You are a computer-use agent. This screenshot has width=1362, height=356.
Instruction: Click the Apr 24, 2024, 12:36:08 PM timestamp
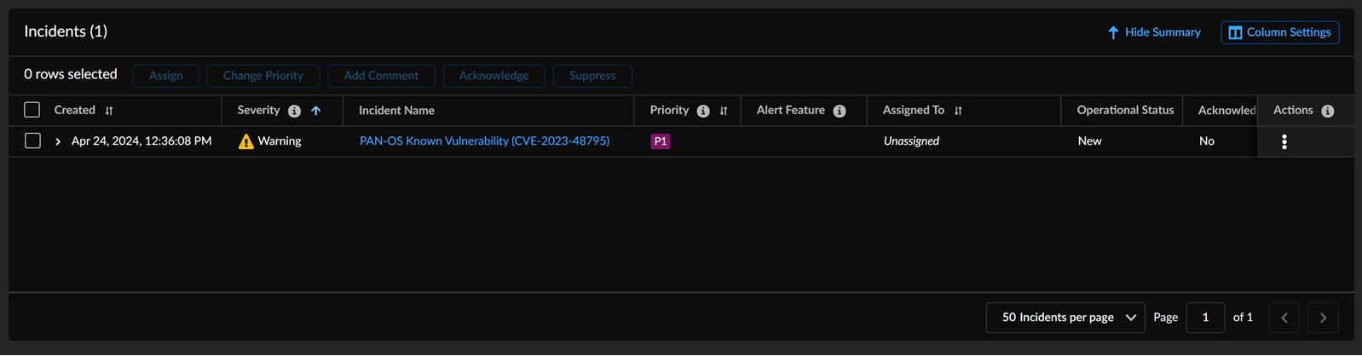coord(141,141)
